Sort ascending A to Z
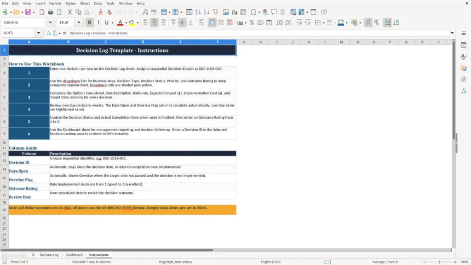The width and height of the screenshot is (471, 265). click(198, 12)
